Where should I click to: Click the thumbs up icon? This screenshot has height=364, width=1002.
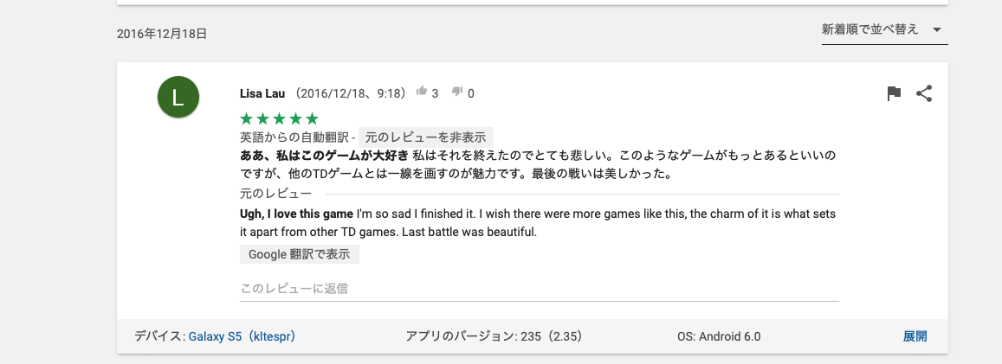point(423,92)
